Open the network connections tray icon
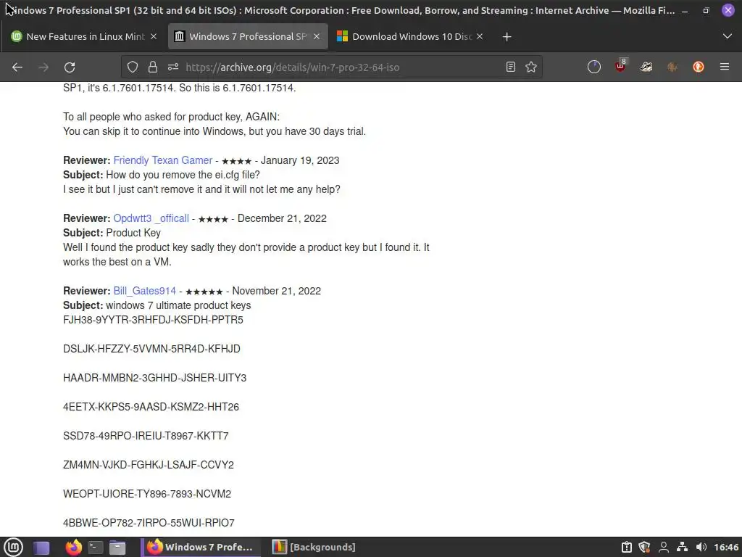 pos(682,548)
